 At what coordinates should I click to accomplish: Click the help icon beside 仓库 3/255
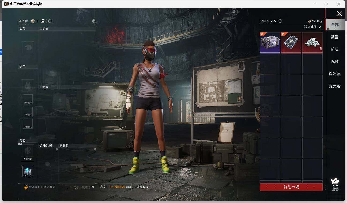(280, 21)
